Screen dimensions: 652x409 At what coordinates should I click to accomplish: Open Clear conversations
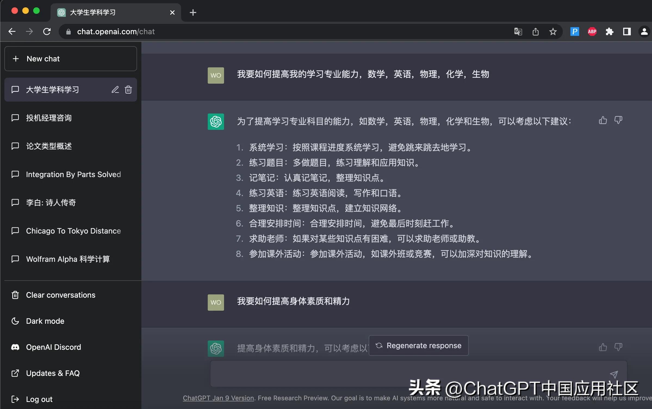pos(60,295)
